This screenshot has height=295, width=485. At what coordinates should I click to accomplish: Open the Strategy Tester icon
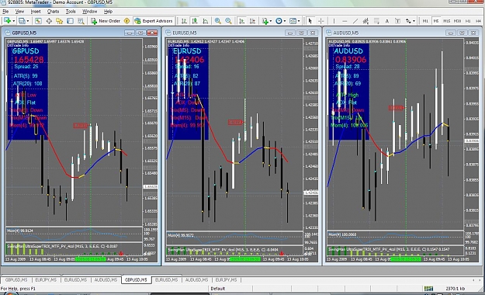[81, 21]
